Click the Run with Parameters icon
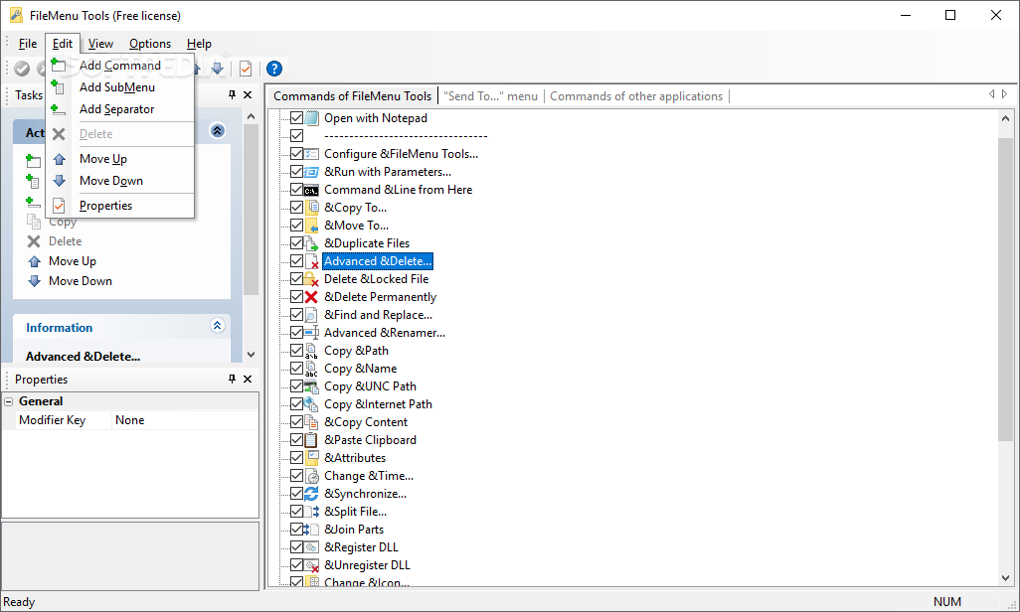 [311, 172]
